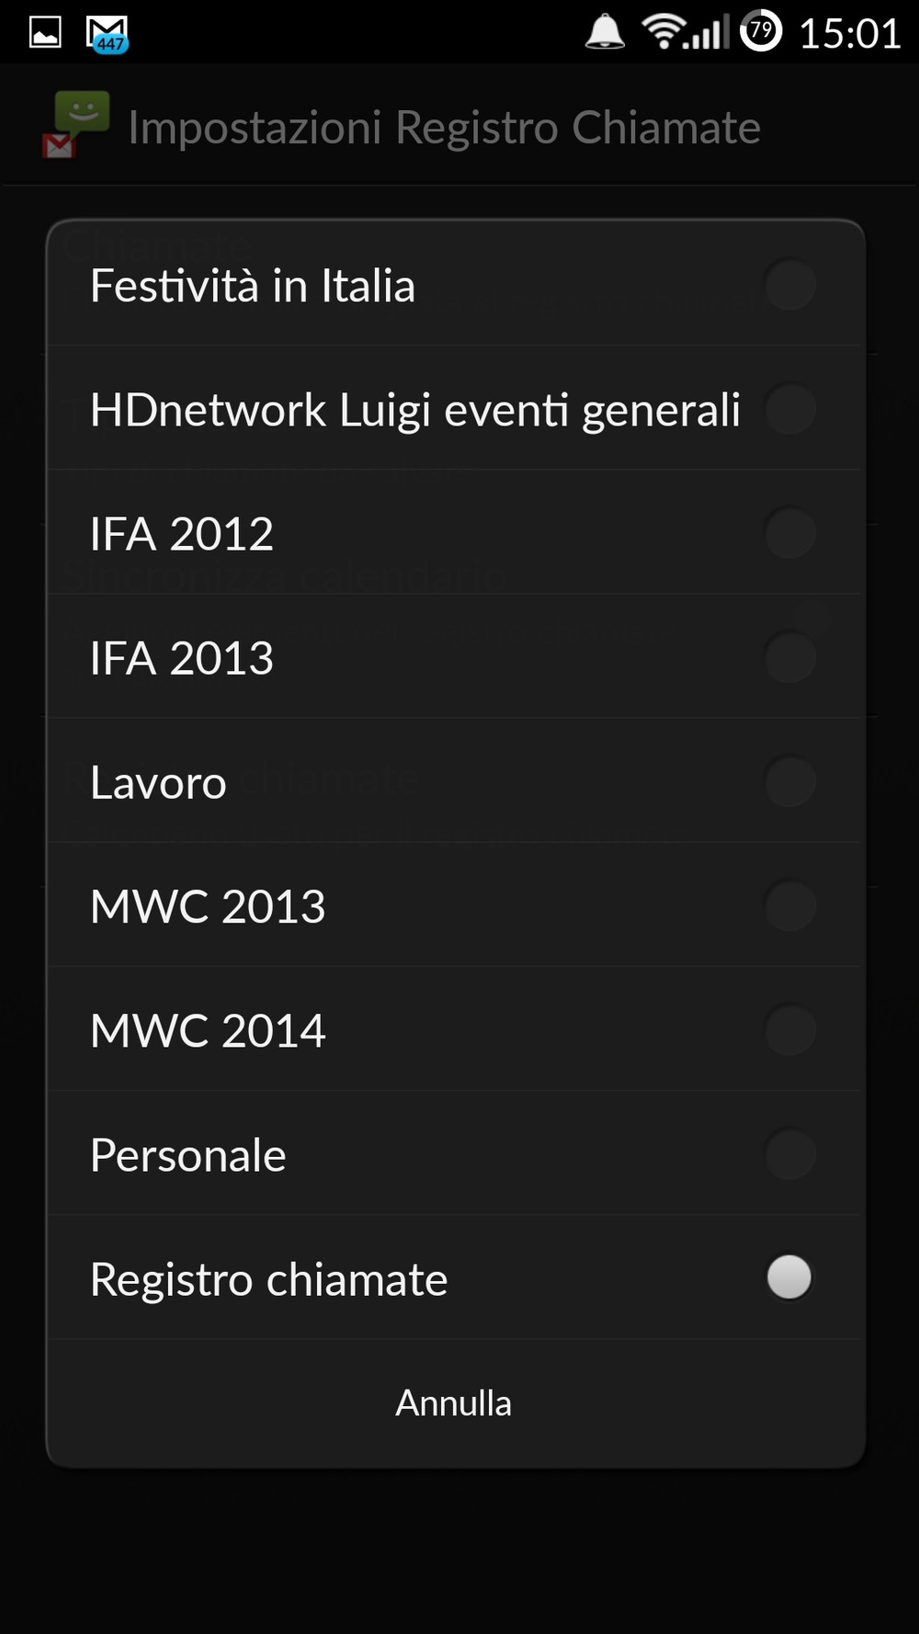Image resolution: width=919 pixels, height=1634 pixels.
Task: Select the Festività in Italia radio button
Action: 789,285
